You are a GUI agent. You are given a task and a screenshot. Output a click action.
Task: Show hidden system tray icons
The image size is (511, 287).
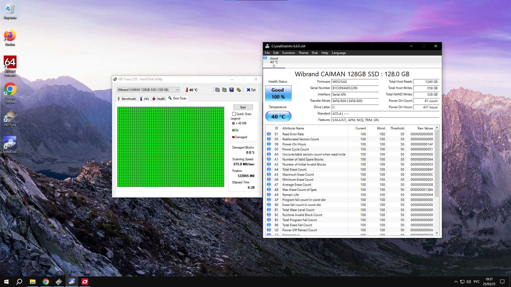tap(456, 282)
